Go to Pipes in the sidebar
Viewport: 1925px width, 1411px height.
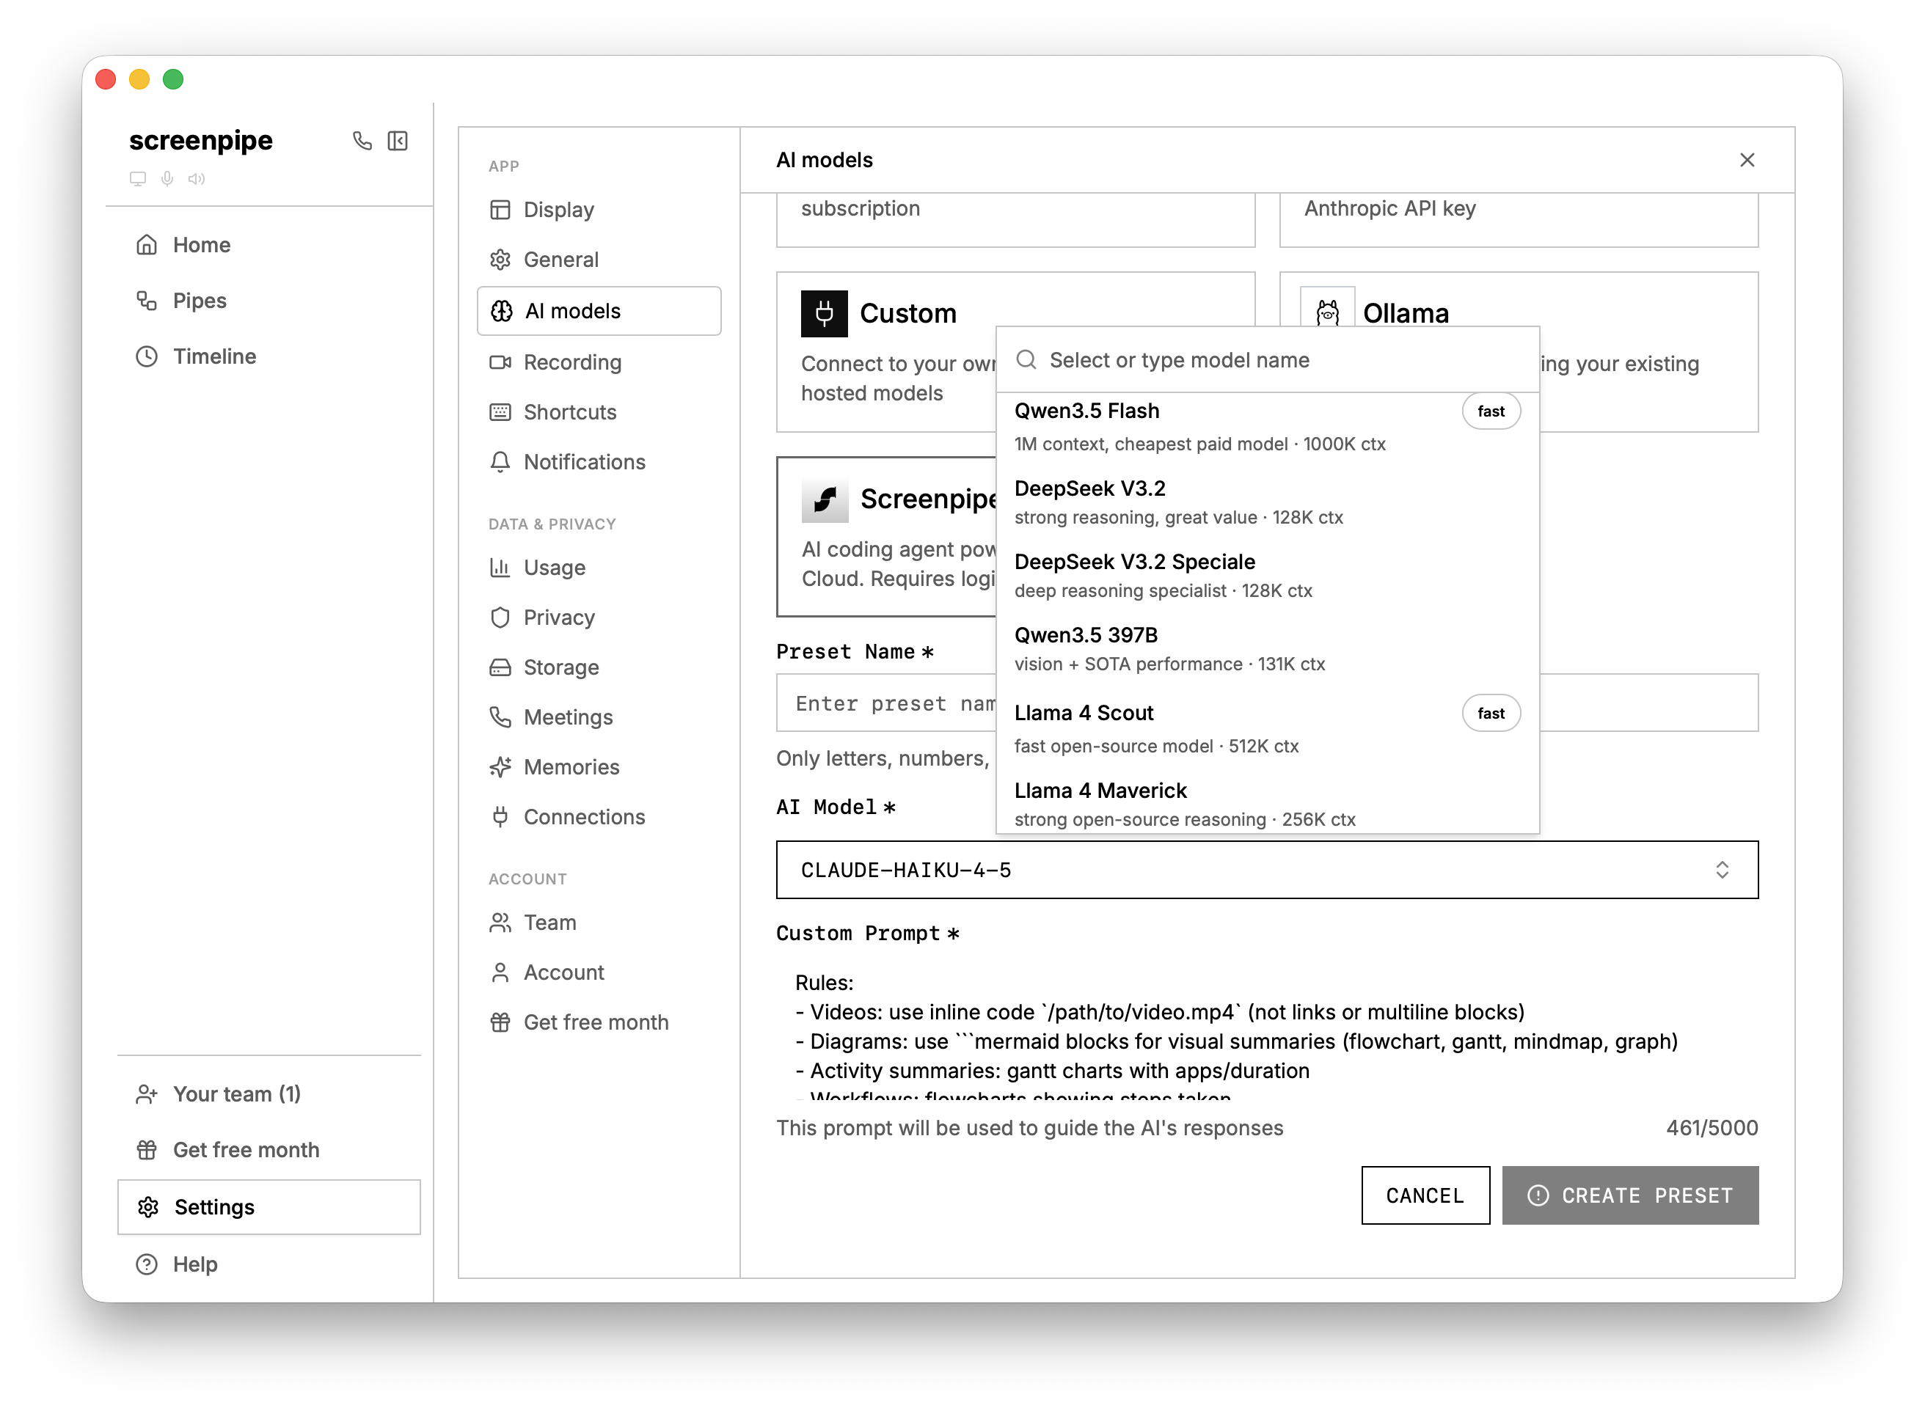199,301
